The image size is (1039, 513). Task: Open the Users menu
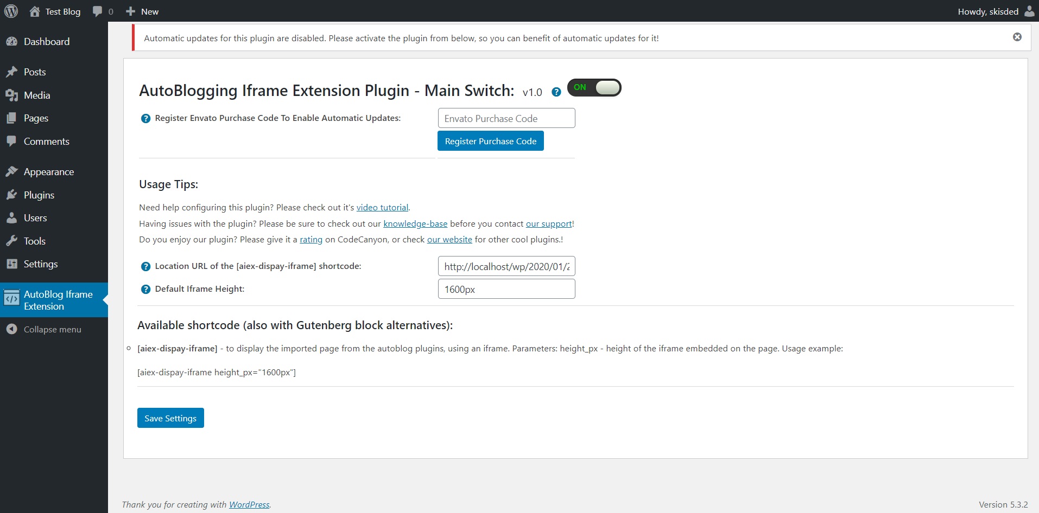click(54, 218)
